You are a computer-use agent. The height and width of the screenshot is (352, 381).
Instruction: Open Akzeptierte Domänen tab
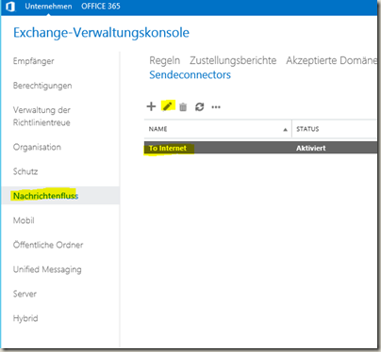[331, 60]
